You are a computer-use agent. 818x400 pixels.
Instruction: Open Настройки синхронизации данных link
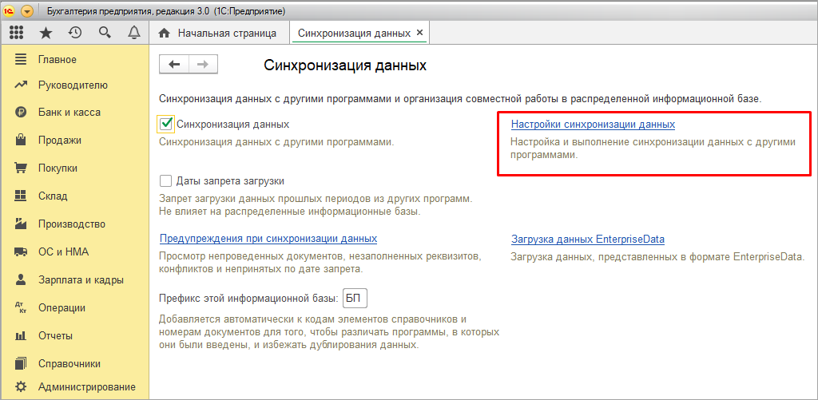[x=593, y=125]
